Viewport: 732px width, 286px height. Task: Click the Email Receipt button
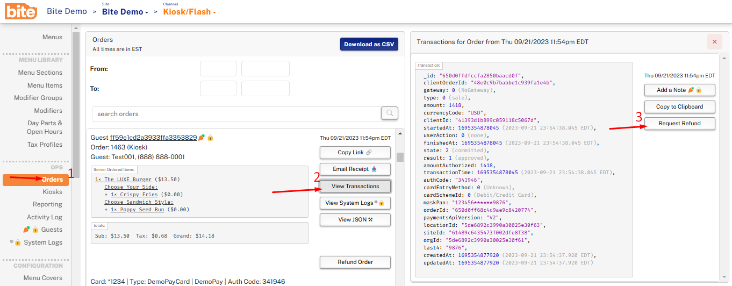tap(355, 169)
